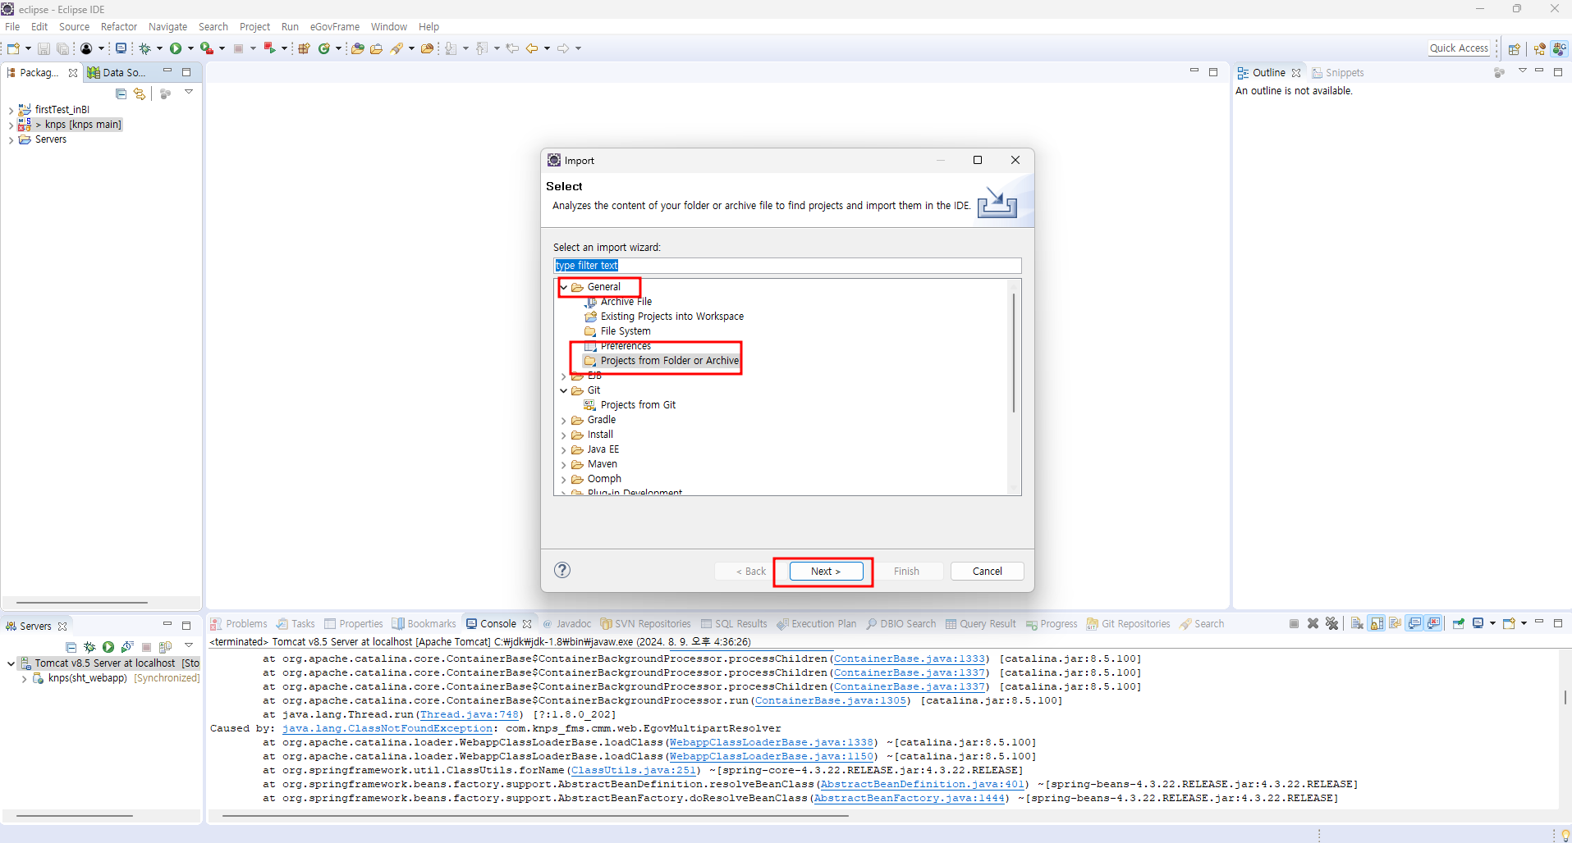
Task: Switch to the Git Repositories tab
Action: pos(1128,623)
